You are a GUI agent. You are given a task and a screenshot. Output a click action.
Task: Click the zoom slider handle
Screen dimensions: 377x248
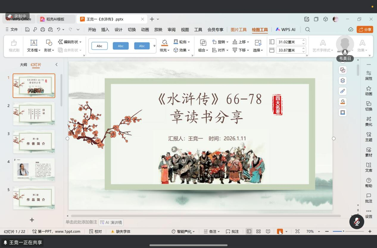point(343,231)
